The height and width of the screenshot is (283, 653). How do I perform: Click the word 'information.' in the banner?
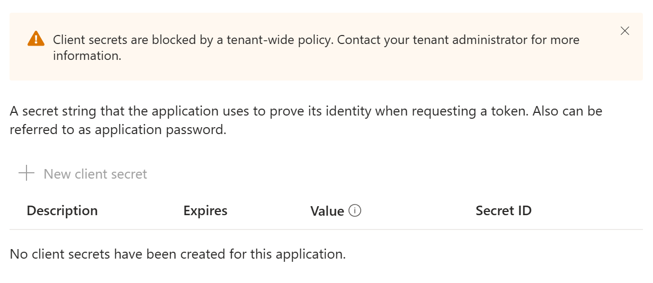(x=87, y=56)
